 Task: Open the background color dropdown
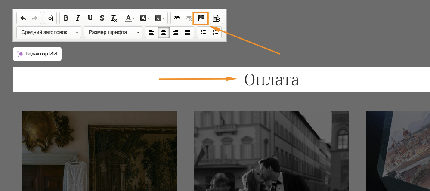[x=145, y=18]
